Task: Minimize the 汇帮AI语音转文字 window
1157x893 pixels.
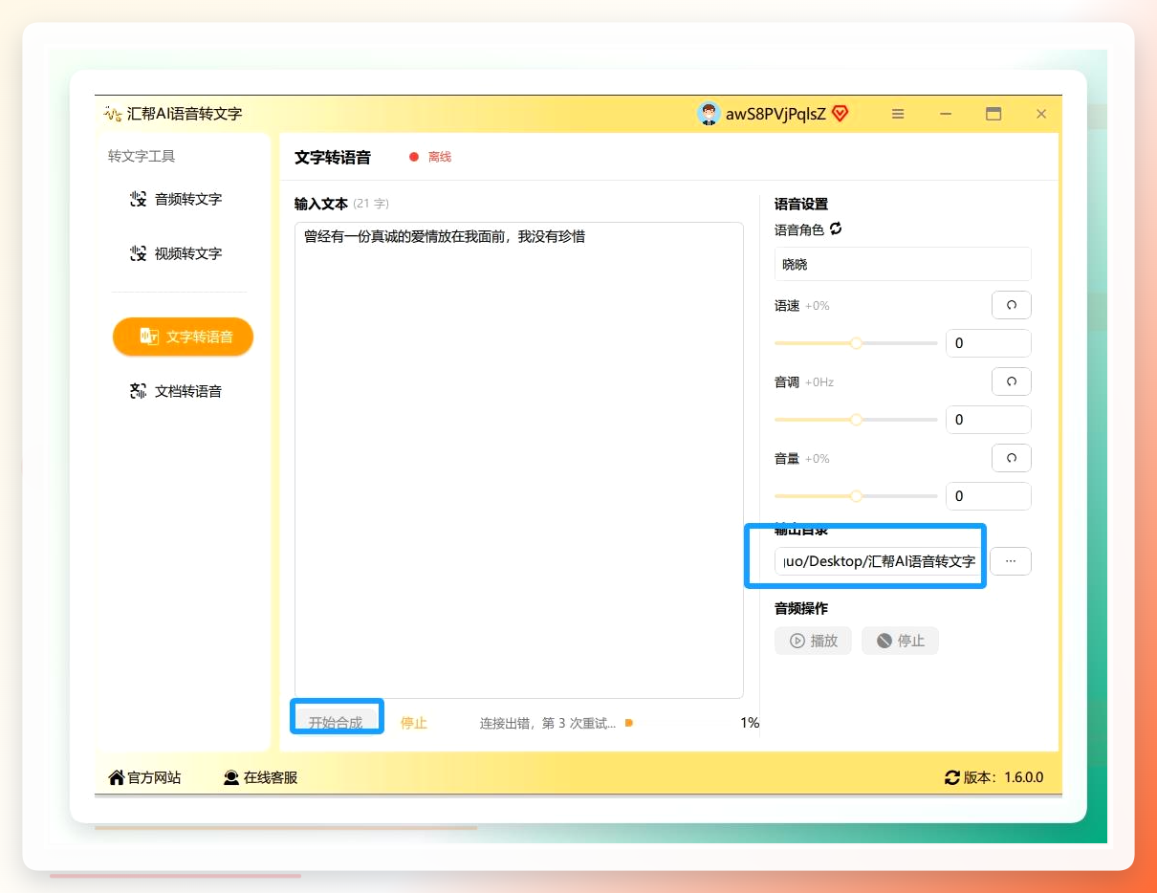Action: pyautogui.click(x=946, y=114)
